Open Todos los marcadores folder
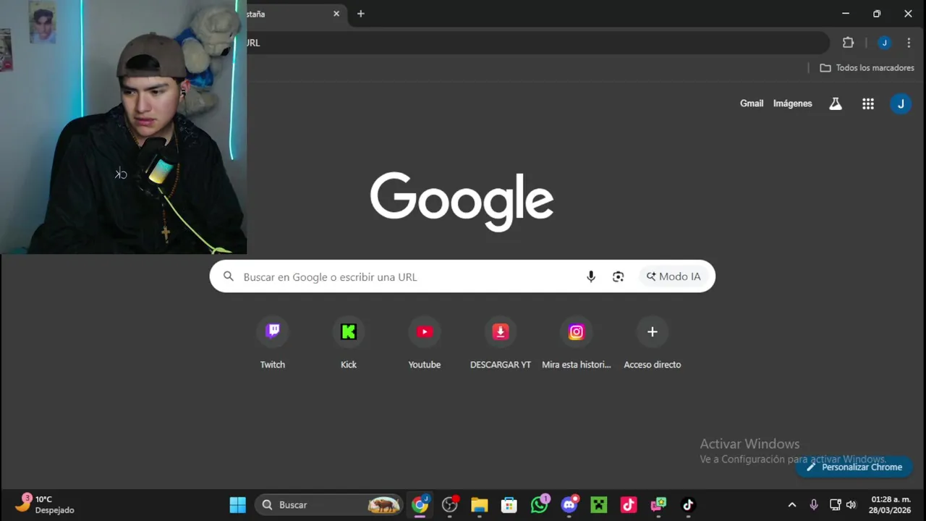 (x=867, y=67)
